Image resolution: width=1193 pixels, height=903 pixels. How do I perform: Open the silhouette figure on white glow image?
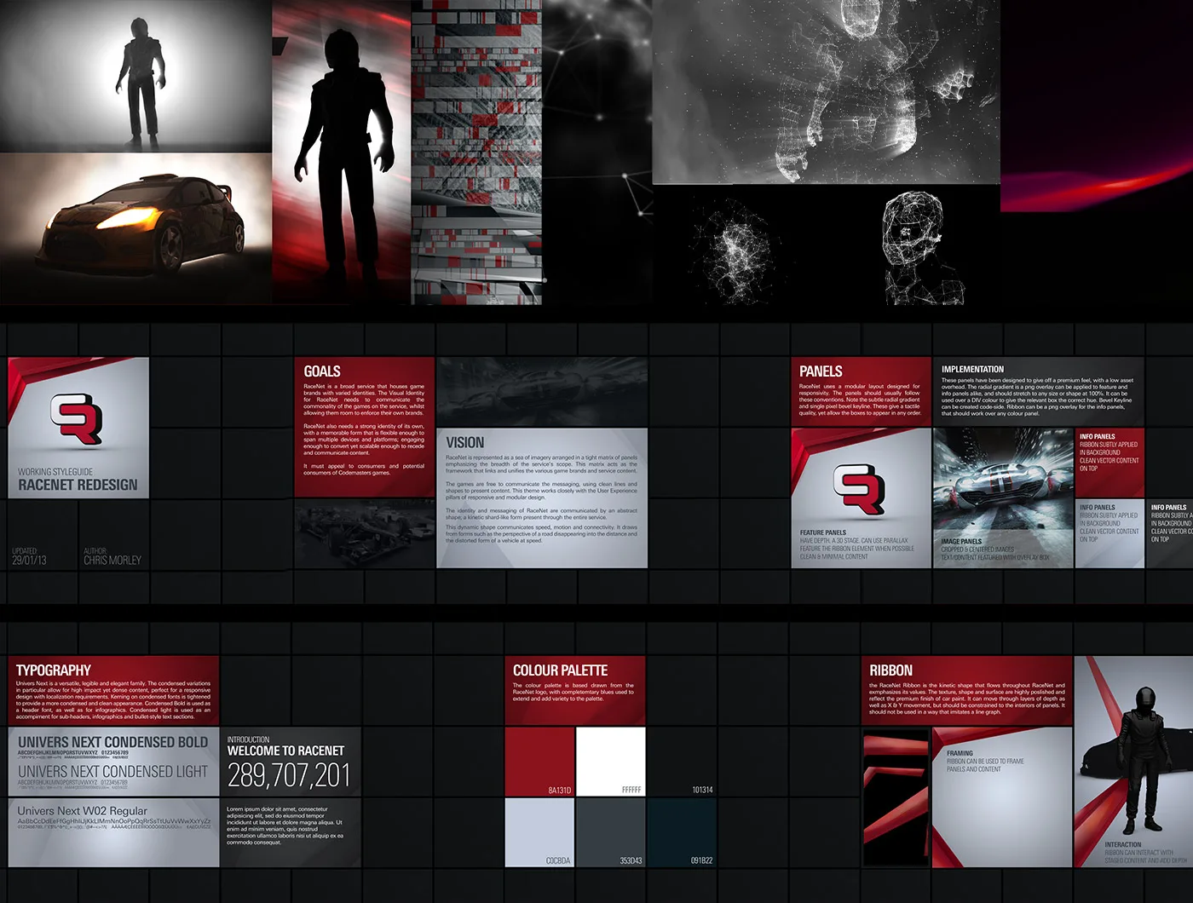click(x=135, y=76)
